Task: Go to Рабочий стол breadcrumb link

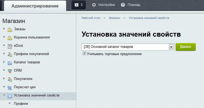Action: (x=91, y=18)
